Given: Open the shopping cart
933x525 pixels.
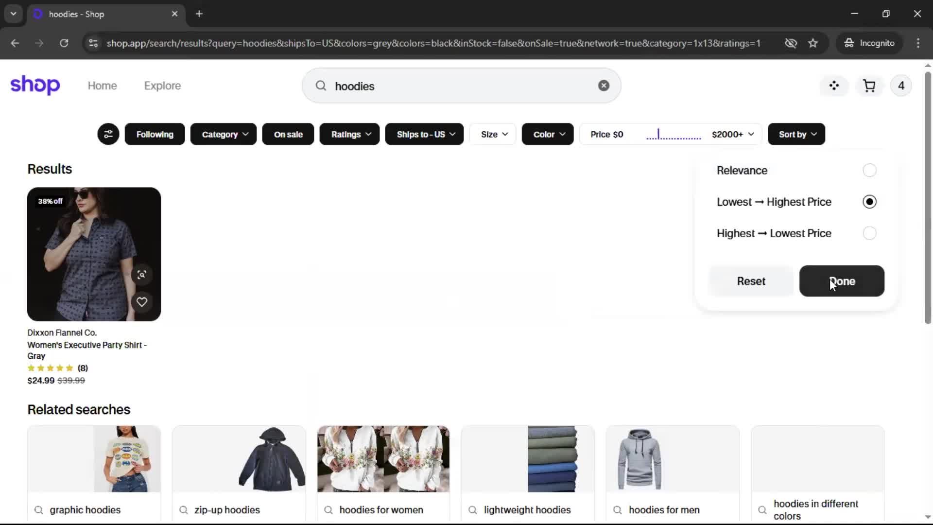Looking at the screenshot, I should [x=869, y=86].
